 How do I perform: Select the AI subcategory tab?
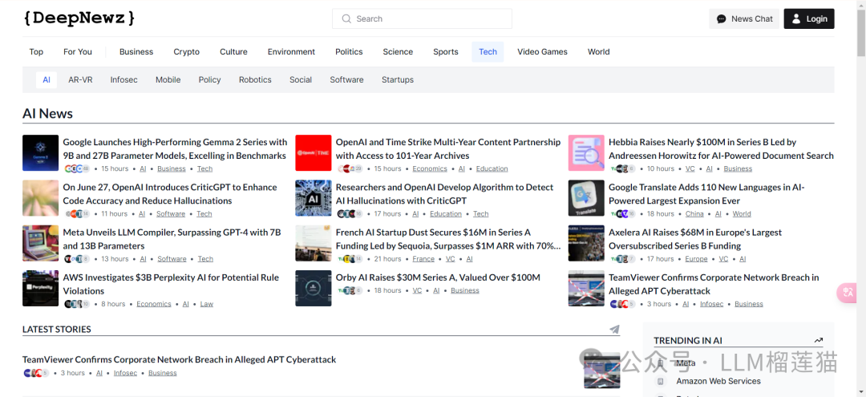pyautogui.click(x=47, y=79)
